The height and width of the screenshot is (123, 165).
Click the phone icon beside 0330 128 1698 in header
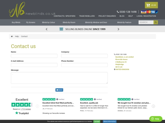tap(118, 12)
